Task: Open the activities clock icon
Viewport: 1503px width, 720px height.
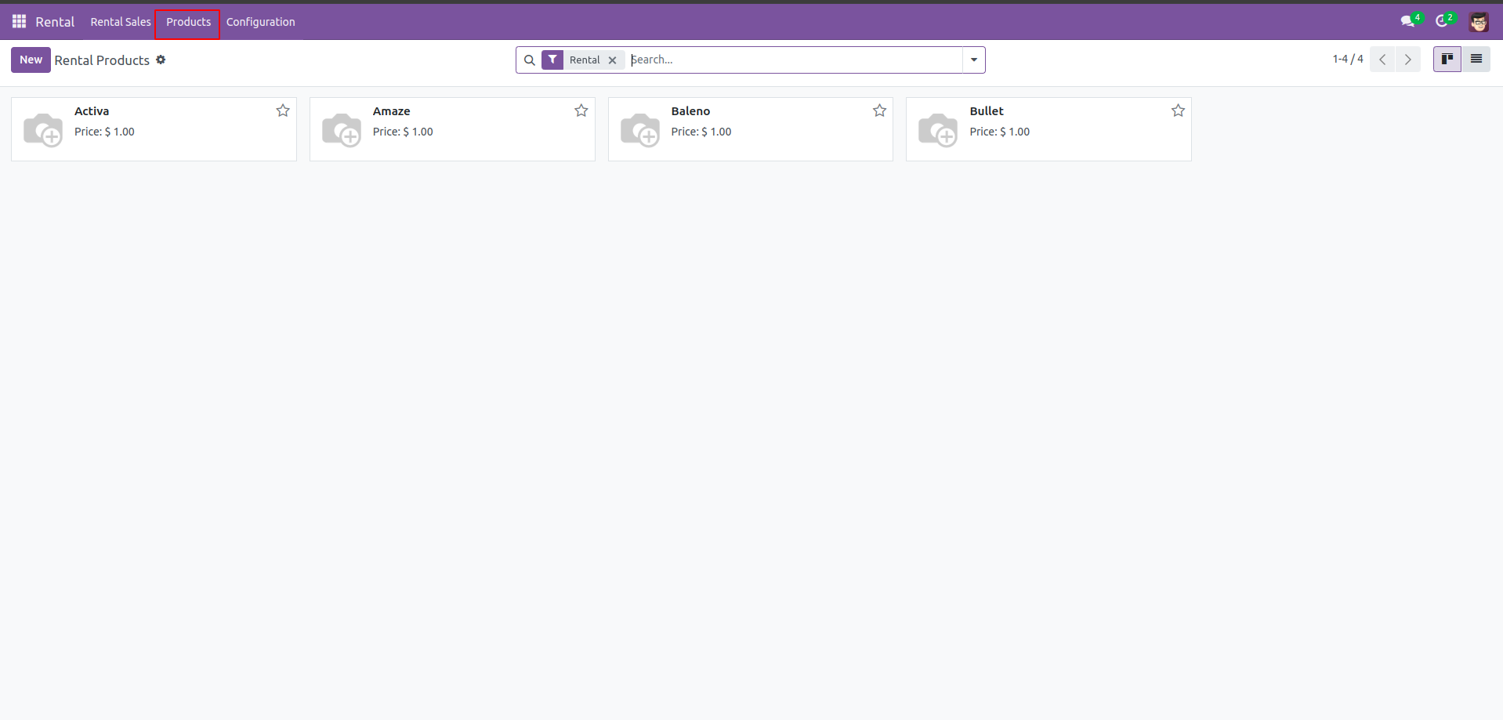Action: point(1443,21)
